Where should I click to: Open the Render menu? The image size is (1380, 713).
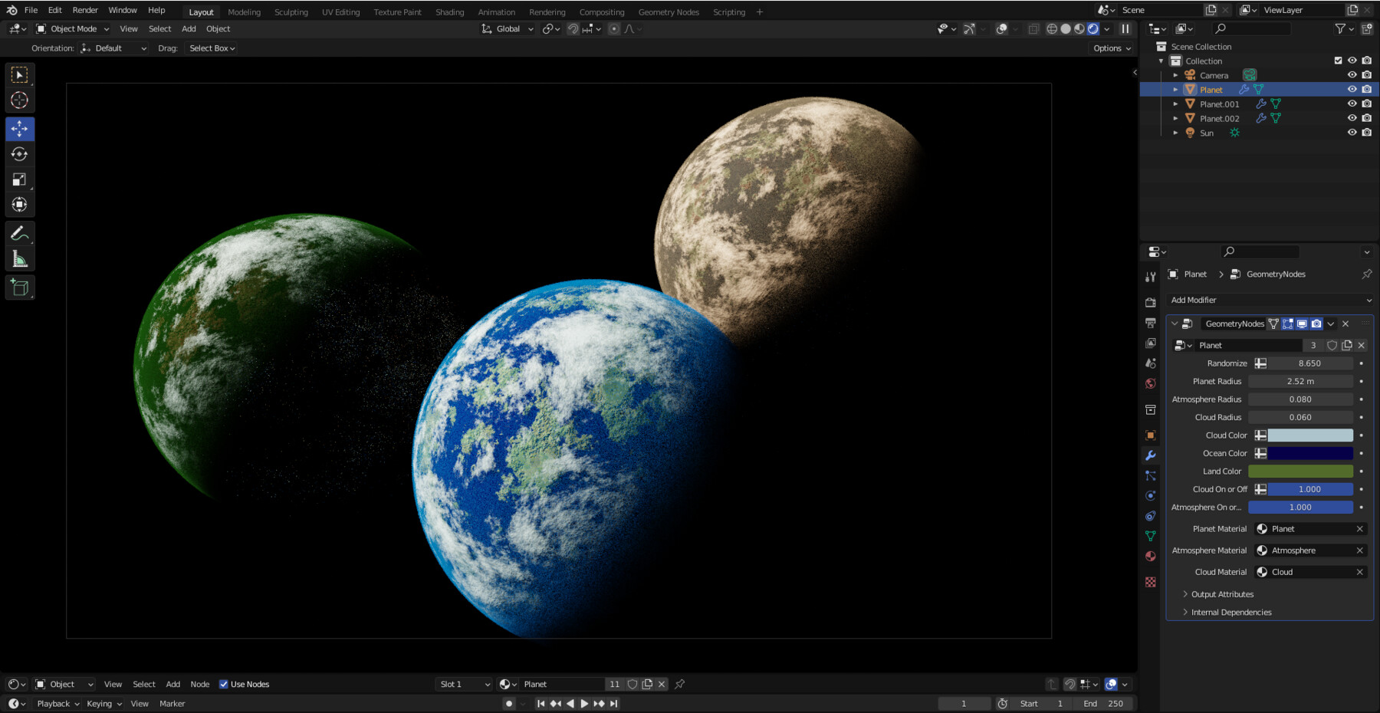pyautogui.click(x=85, y=10)
